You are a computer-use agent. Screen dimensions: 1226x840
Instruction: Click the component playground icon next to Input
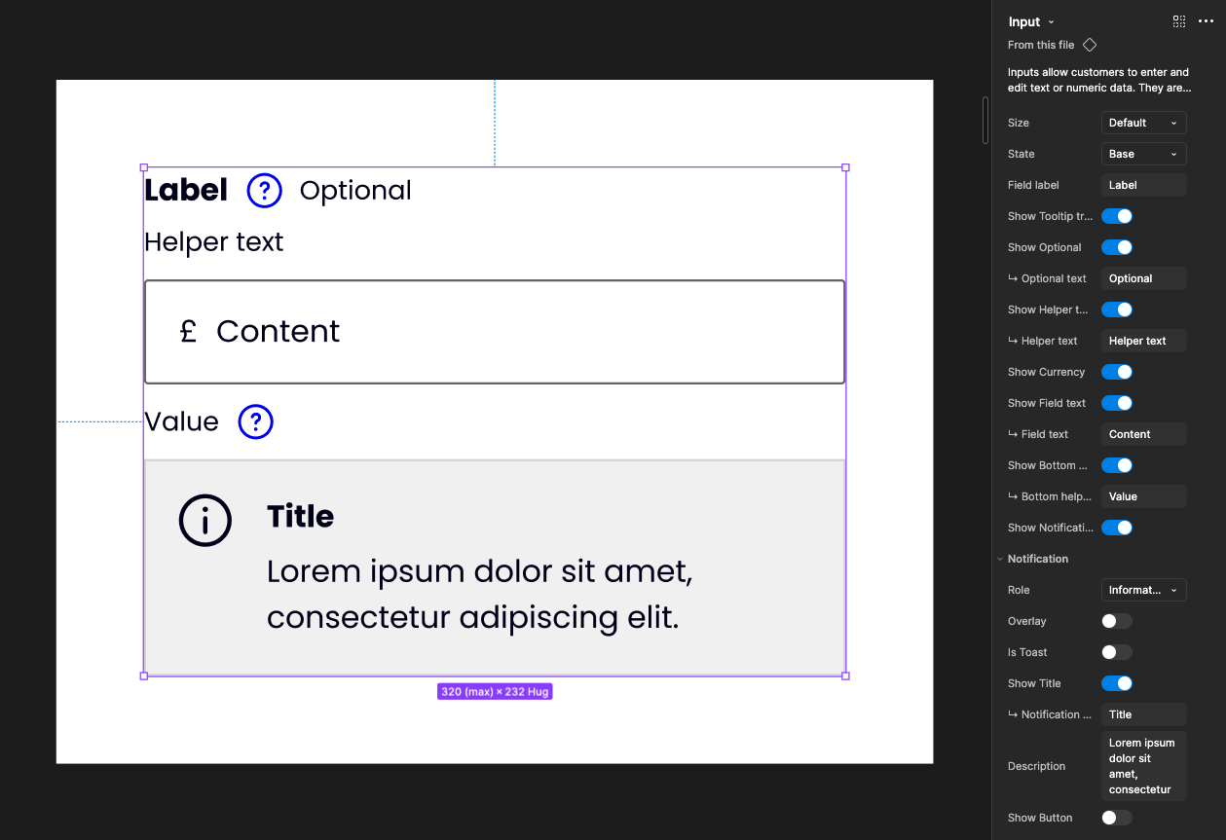1179,21
